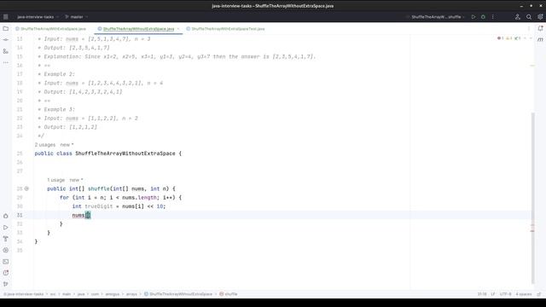This screenshot has height=307, width=546.
Task: Click class name ShuffleTheArrayWithoutExtraSpace in code
Action: pyautogui.click(x=125, y=153)
